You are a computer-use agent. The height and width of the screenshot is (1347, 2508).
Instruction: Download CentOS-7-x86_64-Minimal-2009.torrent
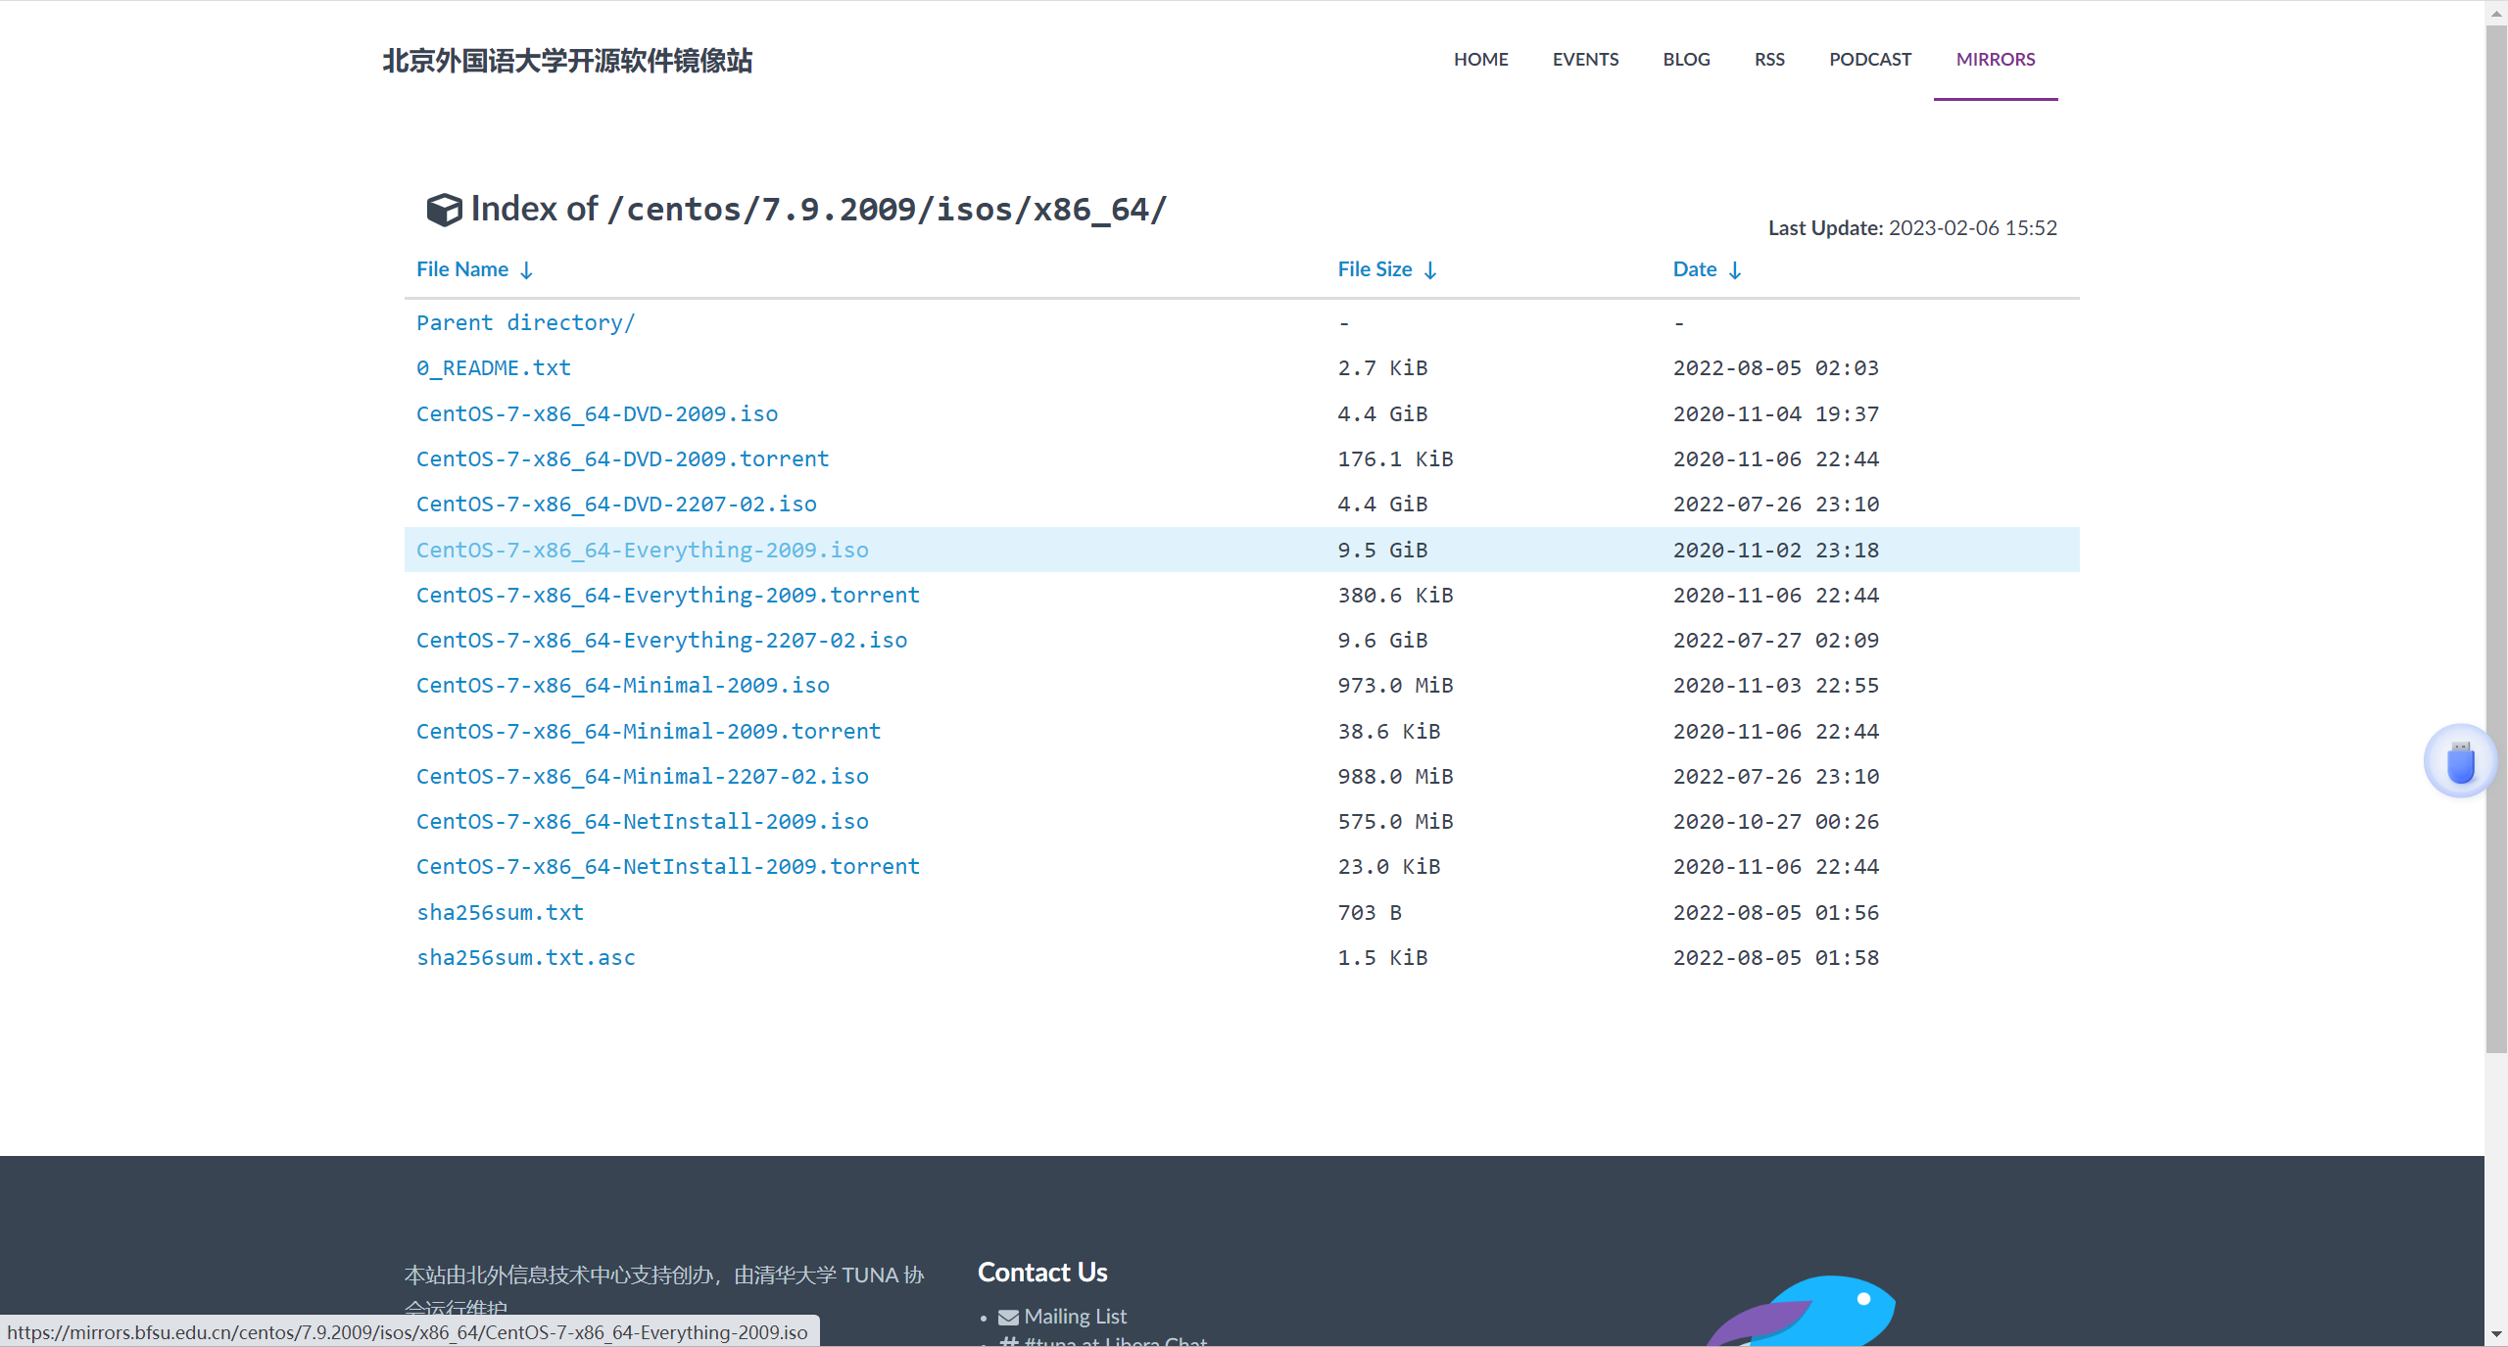pyautogui.click(x=649, y=731)
